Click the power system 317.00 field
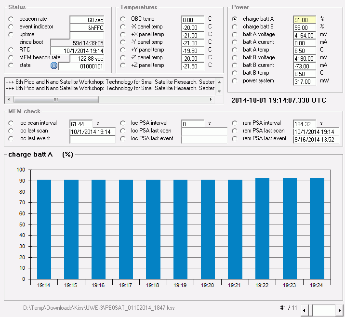This screenshot has width=345, height=317. [x=305, y=81]
